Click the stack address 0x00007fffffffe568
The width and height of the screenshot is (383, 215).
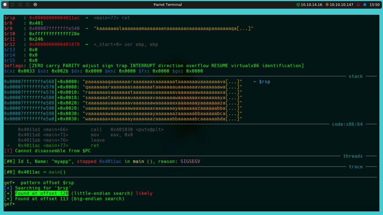(x=29, y=81)
